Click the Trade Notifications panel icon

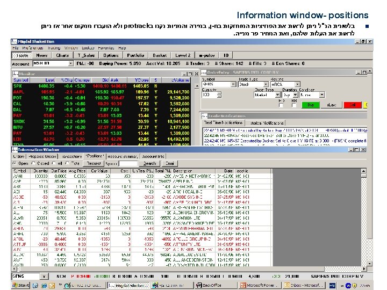point(204,115)
